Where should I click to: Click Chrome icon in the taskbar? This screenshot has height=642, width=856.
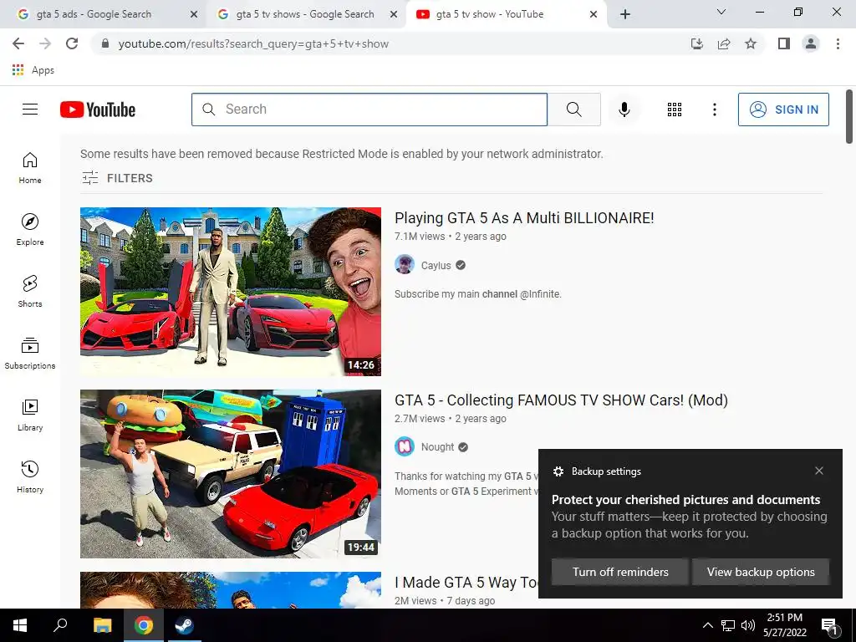point(143,625)
